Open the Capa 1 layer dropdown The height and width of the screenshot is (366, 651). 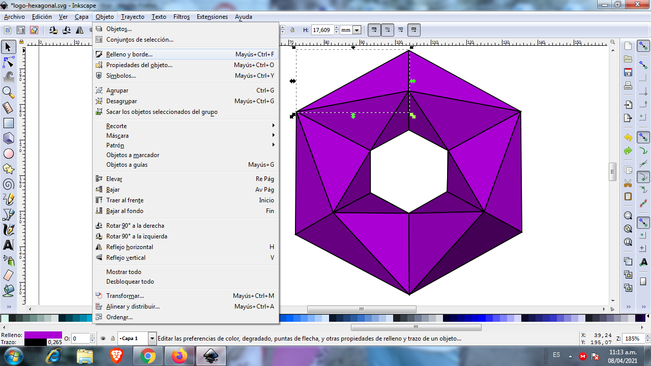[152, 338]
